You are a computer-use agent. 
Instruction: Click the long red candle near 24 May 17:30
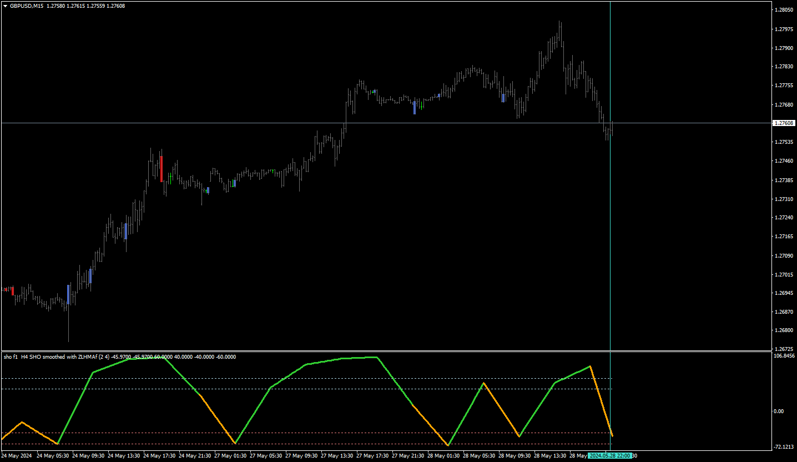click(x=162, y=169)
